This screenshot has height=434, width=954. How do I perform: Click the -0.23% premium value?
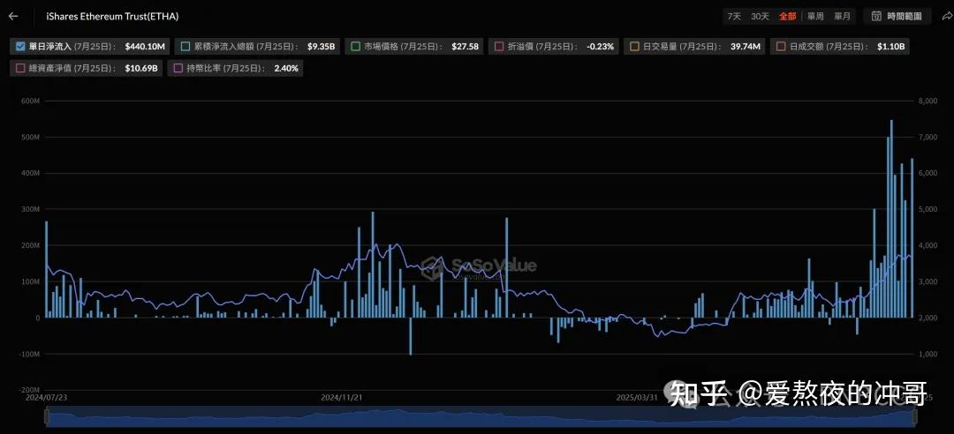click(x=600, y=46)
